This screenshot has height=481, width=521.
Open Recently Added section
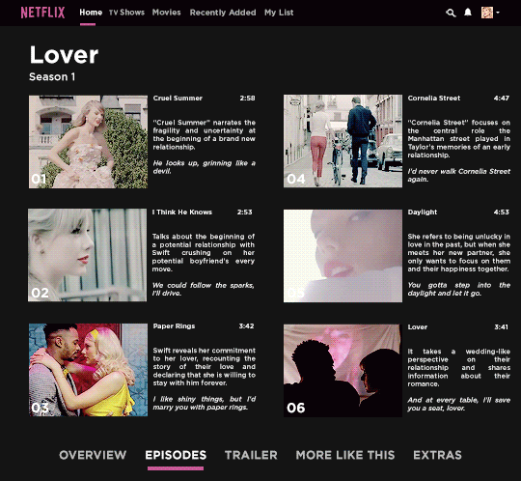coord(223,13)
